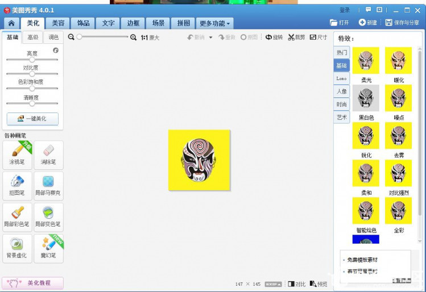Viewport: 426px width, 292px height.
Task: Click the 一键美化 one-click beautify button
Action: coord(32,119)
